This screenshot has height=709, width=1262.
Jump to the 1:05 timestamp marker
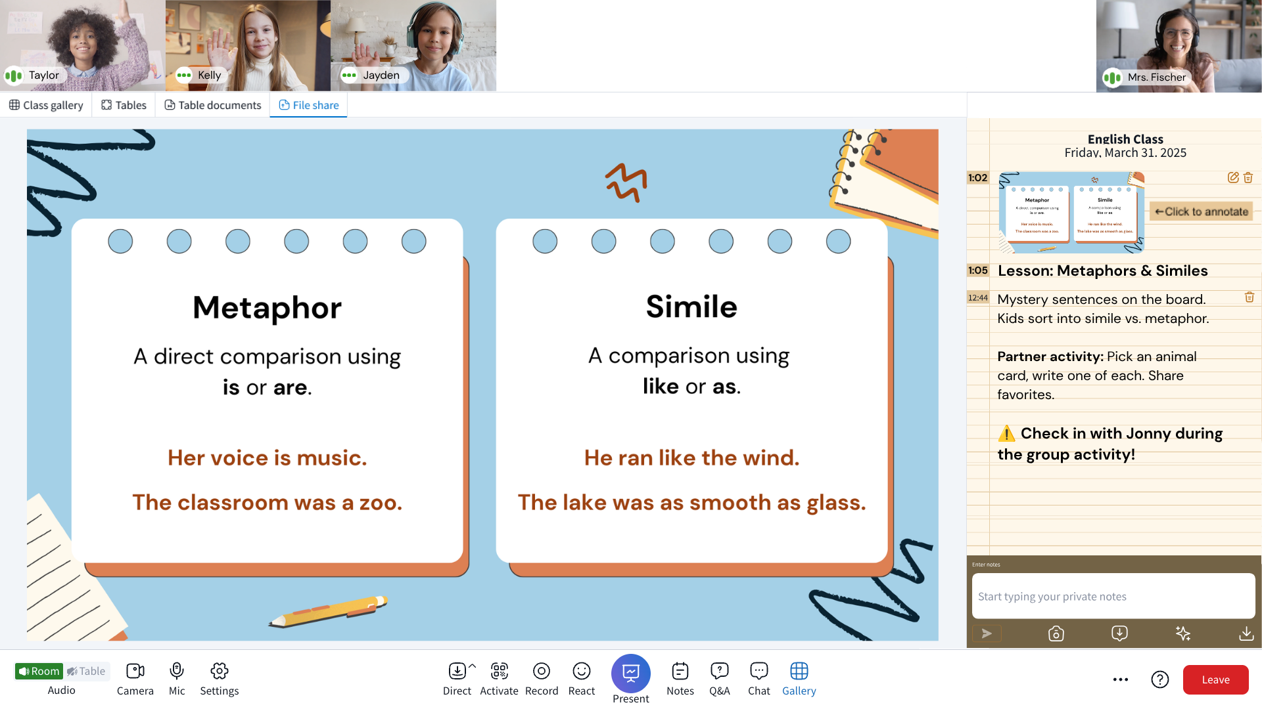[x=978, y=270]
